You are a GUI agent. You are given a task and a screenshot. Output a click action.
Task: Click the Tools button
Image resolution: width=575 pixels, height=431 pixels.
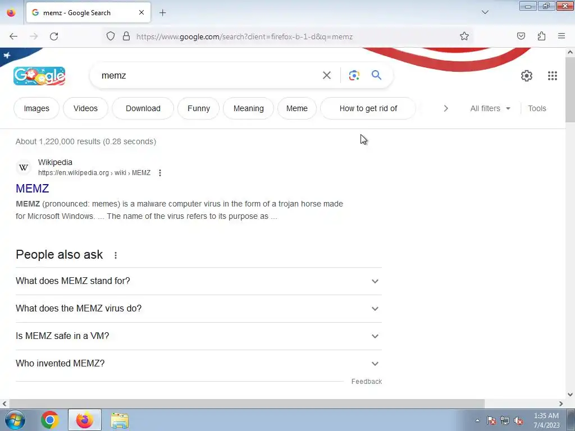tap(537, 108)
